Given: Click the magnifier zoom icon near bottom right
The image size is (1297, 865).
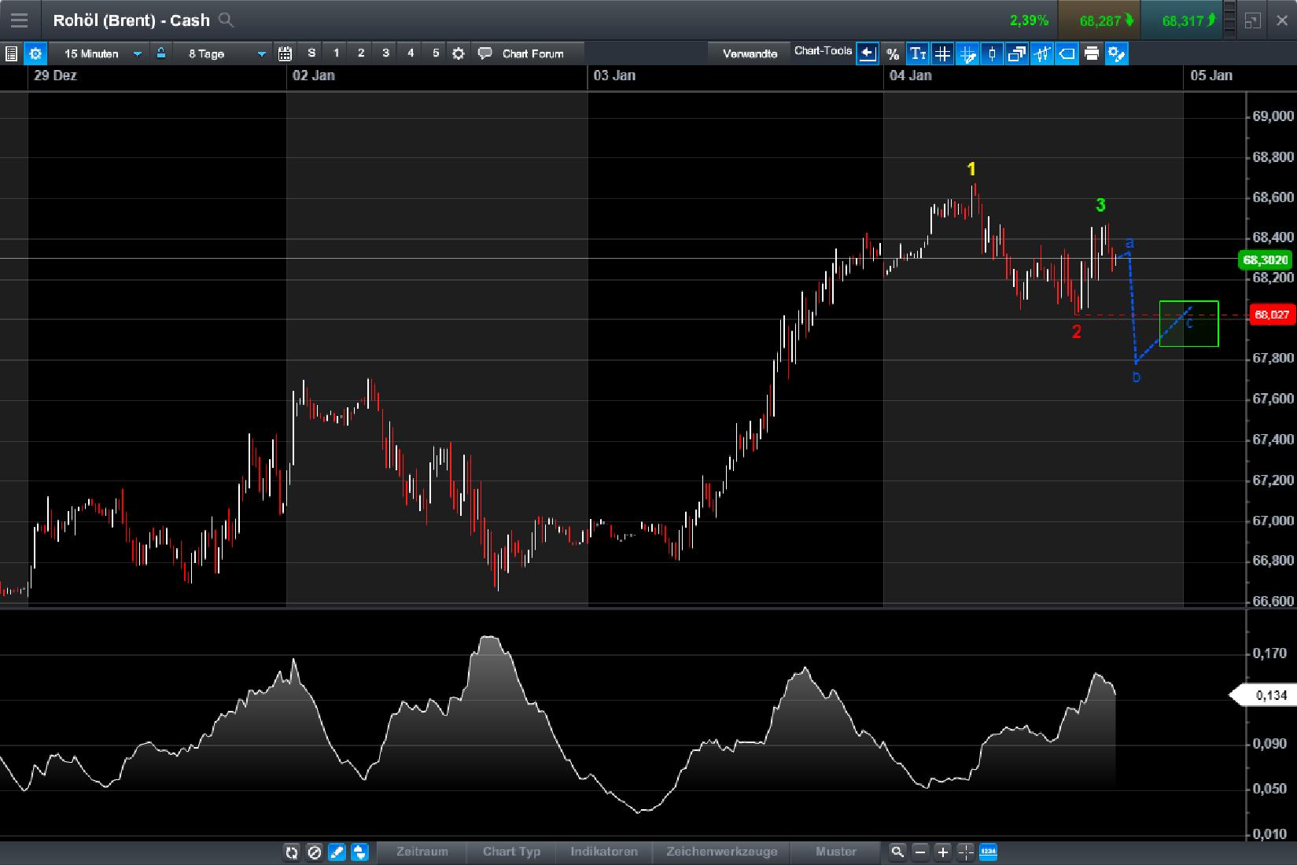Looking at the screenshot, I should 897,852.
